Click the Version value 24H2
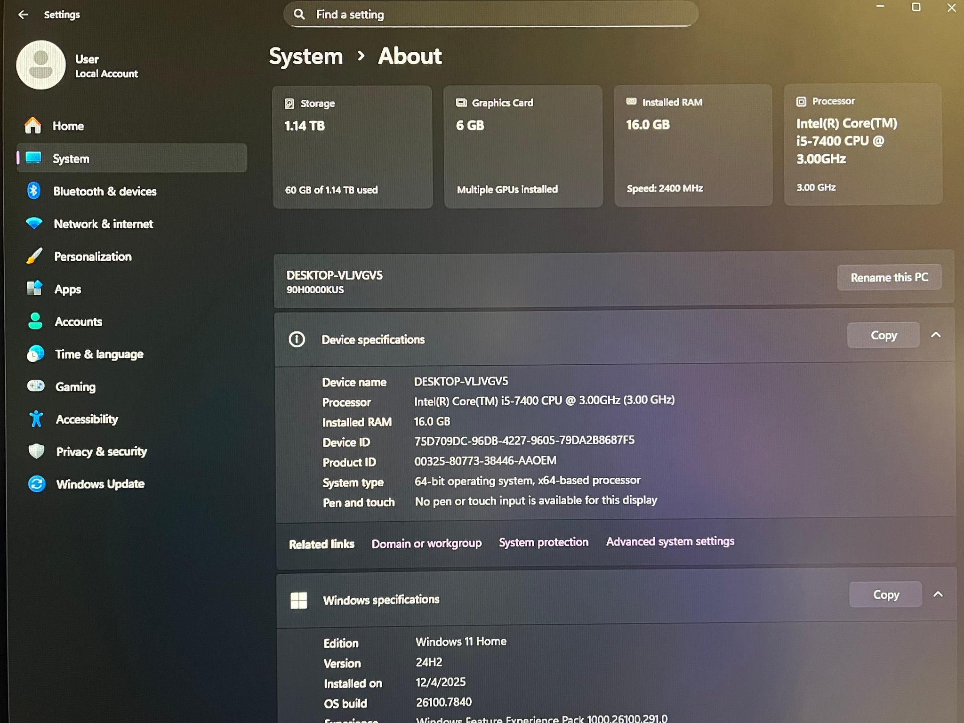This screenshot has width=964, height=723. (x=429, y=662)
